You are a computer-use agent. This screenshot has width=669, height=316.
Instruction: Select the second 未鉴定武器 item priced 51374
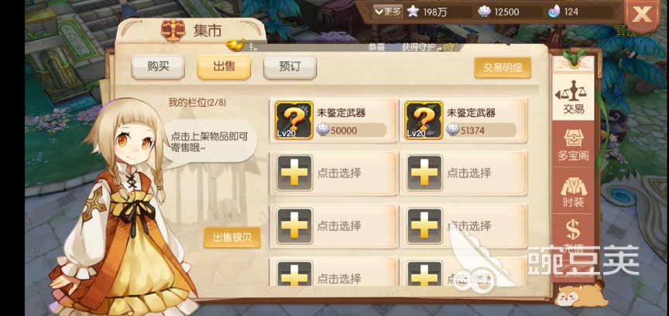pyautogui.click(x=465, y=121)
